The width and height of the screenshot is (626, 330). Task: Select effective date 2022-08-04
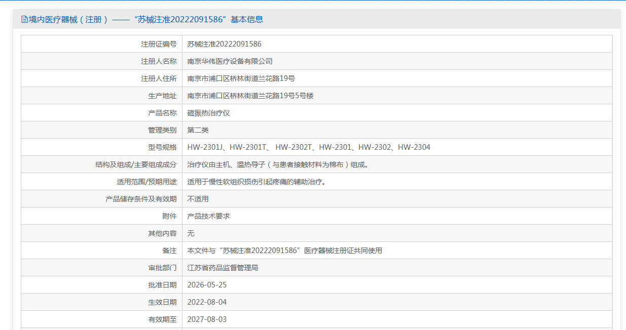pyautogui.click(x=207, y=302)
